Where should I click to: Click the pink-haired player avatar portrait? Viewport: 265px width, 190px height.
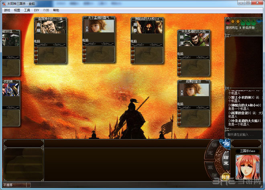tap(248, 167)
